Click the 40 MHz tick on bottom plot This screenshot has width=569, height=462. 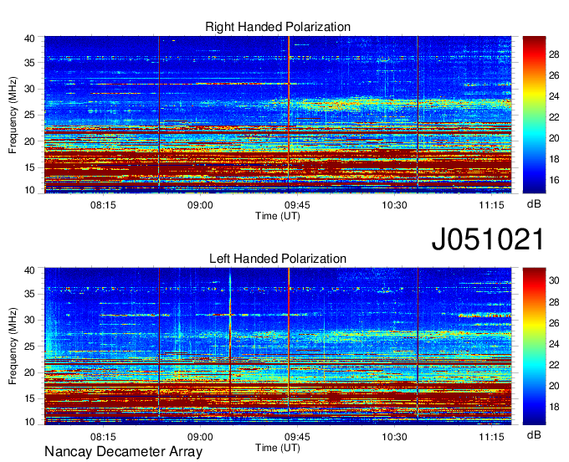(30, 270)
